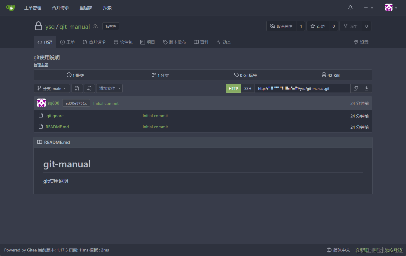Click the RSS feed icon next to git-manual
This screenshot has width=406, height=256.
[96, 26]
